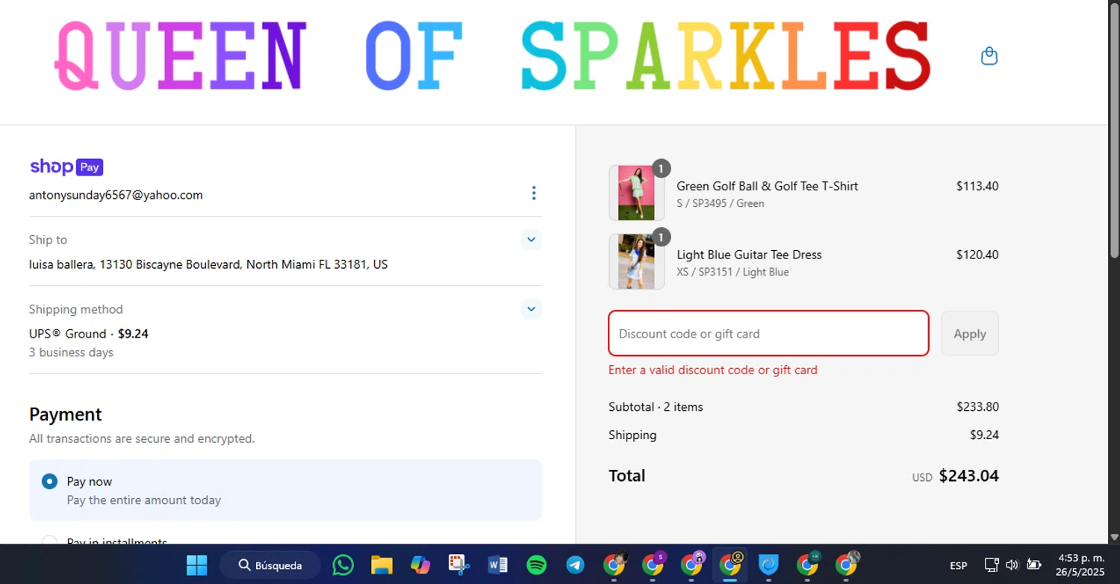Click the $113.40 item price

(x=977, y=186)
